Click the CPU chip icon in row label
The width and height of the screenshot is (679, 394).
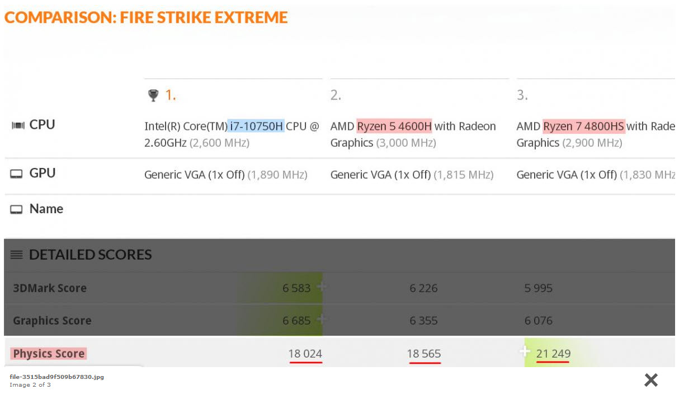pyautogui.click(x=18, y=125)
